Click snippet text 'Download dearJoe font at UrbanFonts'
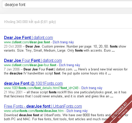Image resolution: width=132 pixels, height=123 pixels. pos(32,115)
